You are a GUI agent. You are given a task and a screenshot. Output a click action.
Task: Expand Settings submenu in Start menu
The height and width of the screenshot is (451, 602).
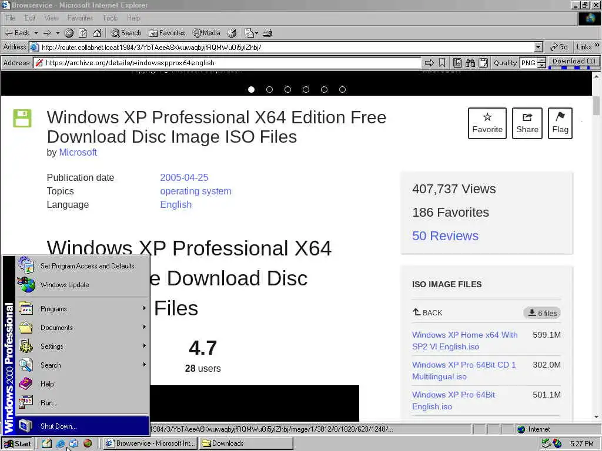coord(82,346)
